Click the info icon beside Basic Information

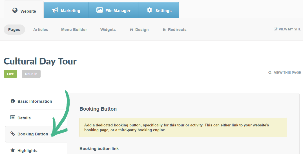pos(13,101)
